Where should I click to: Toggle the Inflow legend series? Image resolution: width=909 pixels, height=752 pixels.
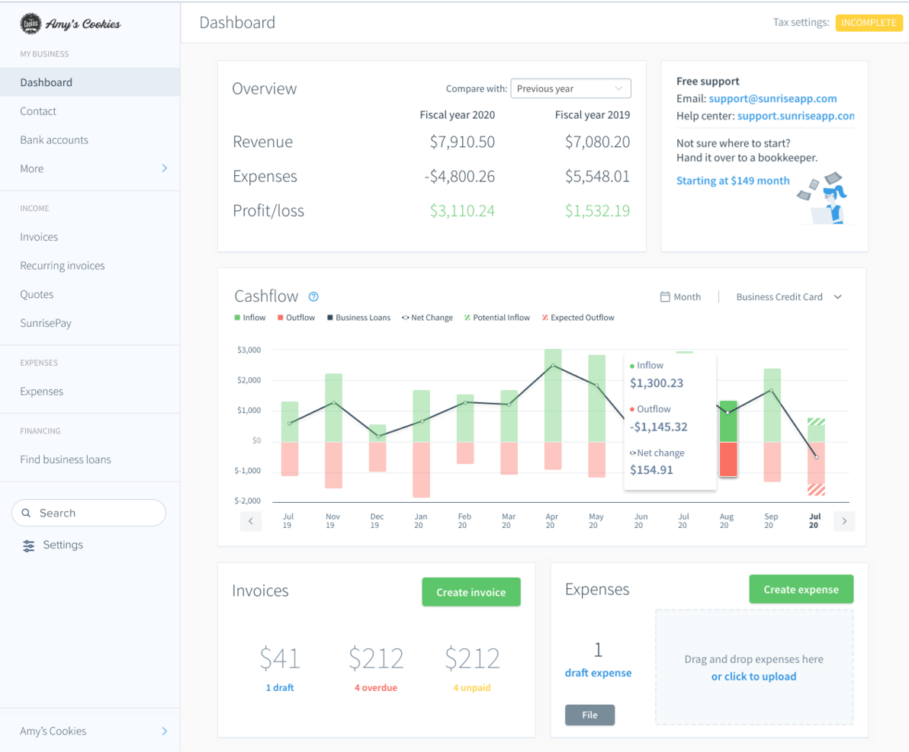click(250, 318)
